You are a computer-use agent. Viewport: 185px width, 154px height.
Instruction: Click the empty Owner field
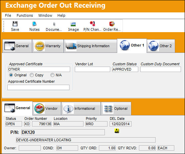30,148
